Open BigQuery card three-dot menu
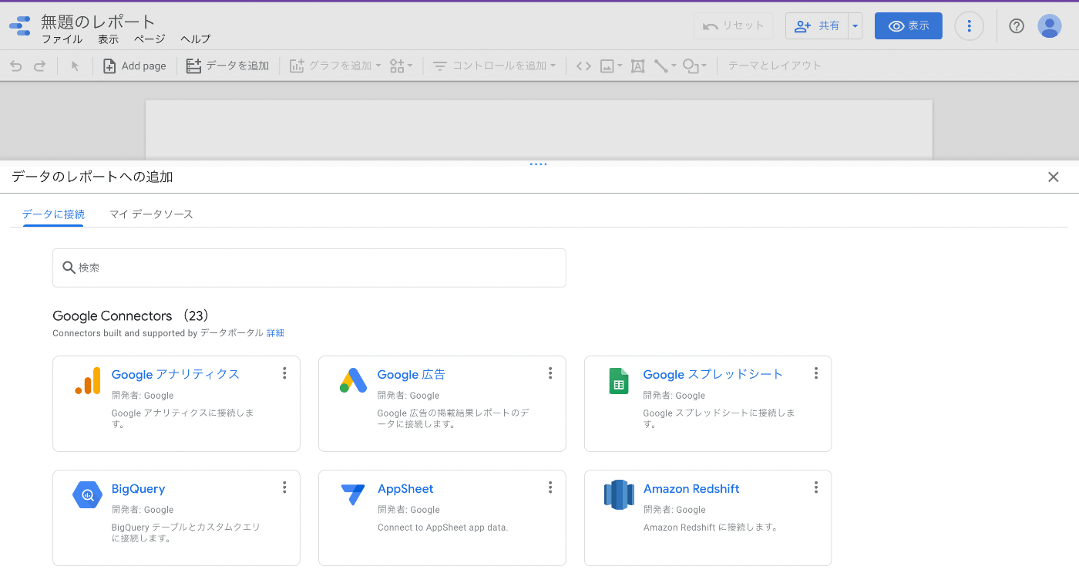The image size is (1079, 580). tap(284, 487)
